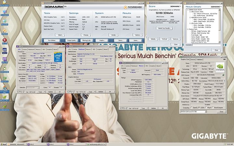
Task: Click the GPU-Z BIOS save chip icon
Action: click(x=223, y=75)
